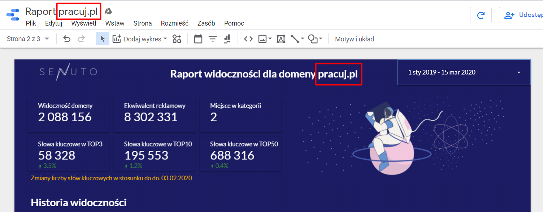Screen dimensions: 543x212
Task: Open the Pomoc menu
Action: click(x=234, y=23)
